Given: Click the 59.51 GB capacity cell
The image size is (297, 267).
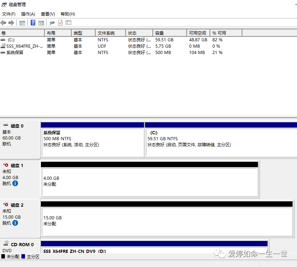Looking at the screenshot, I should coord(164,40).
